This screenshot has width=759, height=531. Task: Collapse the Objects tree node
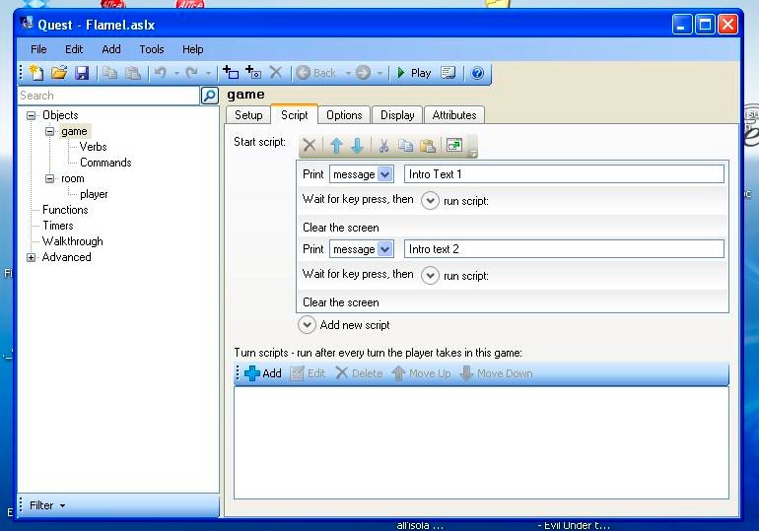[32, 115]
